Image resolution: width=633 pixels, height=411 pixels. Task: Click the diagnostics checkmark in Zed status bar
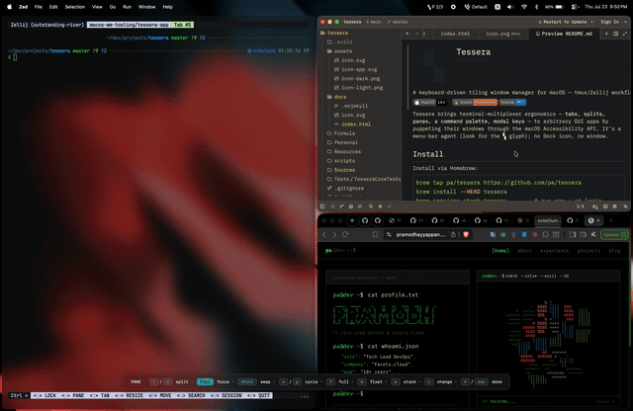pyautogui.click(x=389, y=206)
